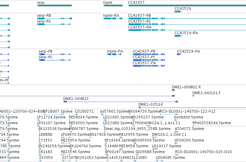Select EST LP11714.3prime

pos(51,117)
